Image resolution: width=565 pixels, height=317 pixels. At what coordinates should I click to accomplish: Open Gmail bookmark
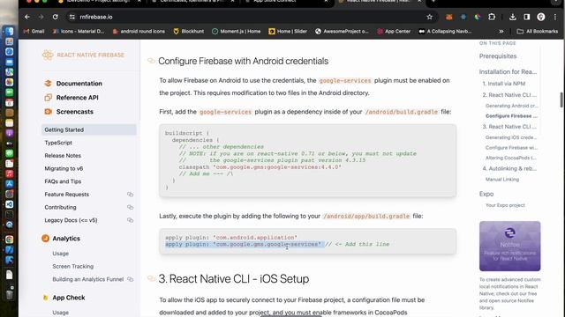(34, 32)
